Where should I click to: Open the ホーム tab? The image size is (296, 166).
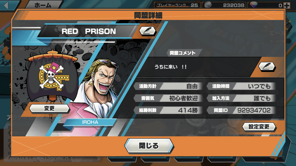point(43,5)
